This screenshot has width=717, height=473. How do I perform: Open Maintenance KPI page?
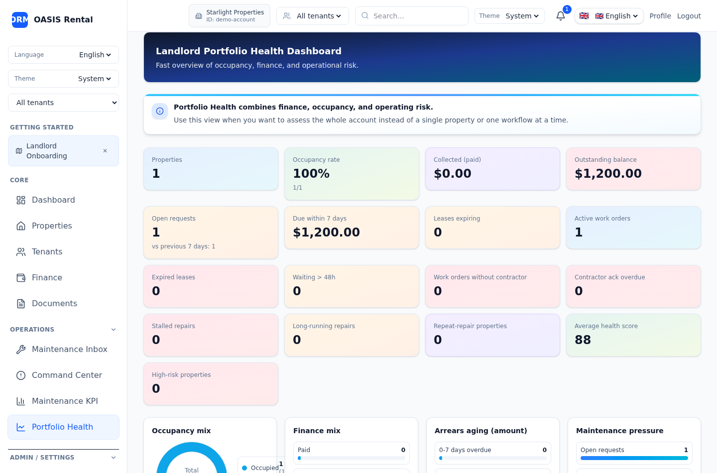pyautogui.click(x=64, y=401)
